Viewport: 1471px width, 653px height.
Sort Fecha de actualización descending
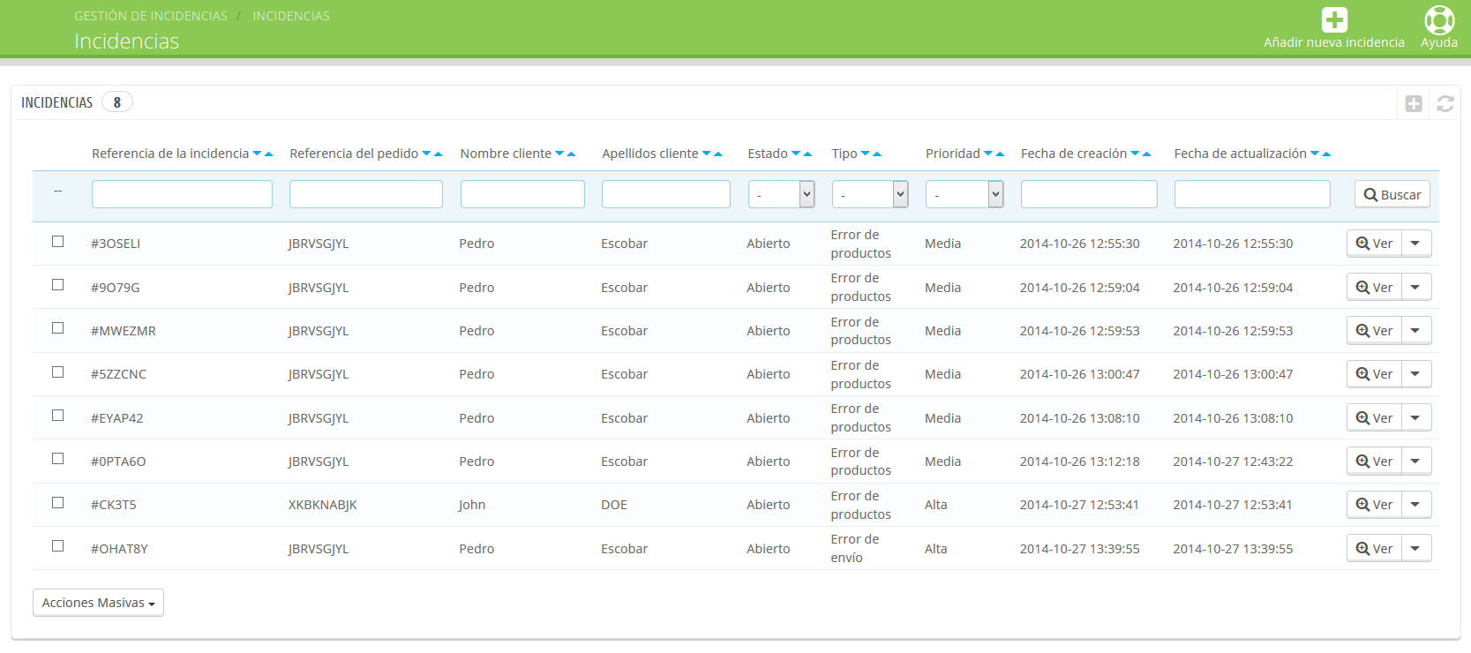click(1315, 154)
